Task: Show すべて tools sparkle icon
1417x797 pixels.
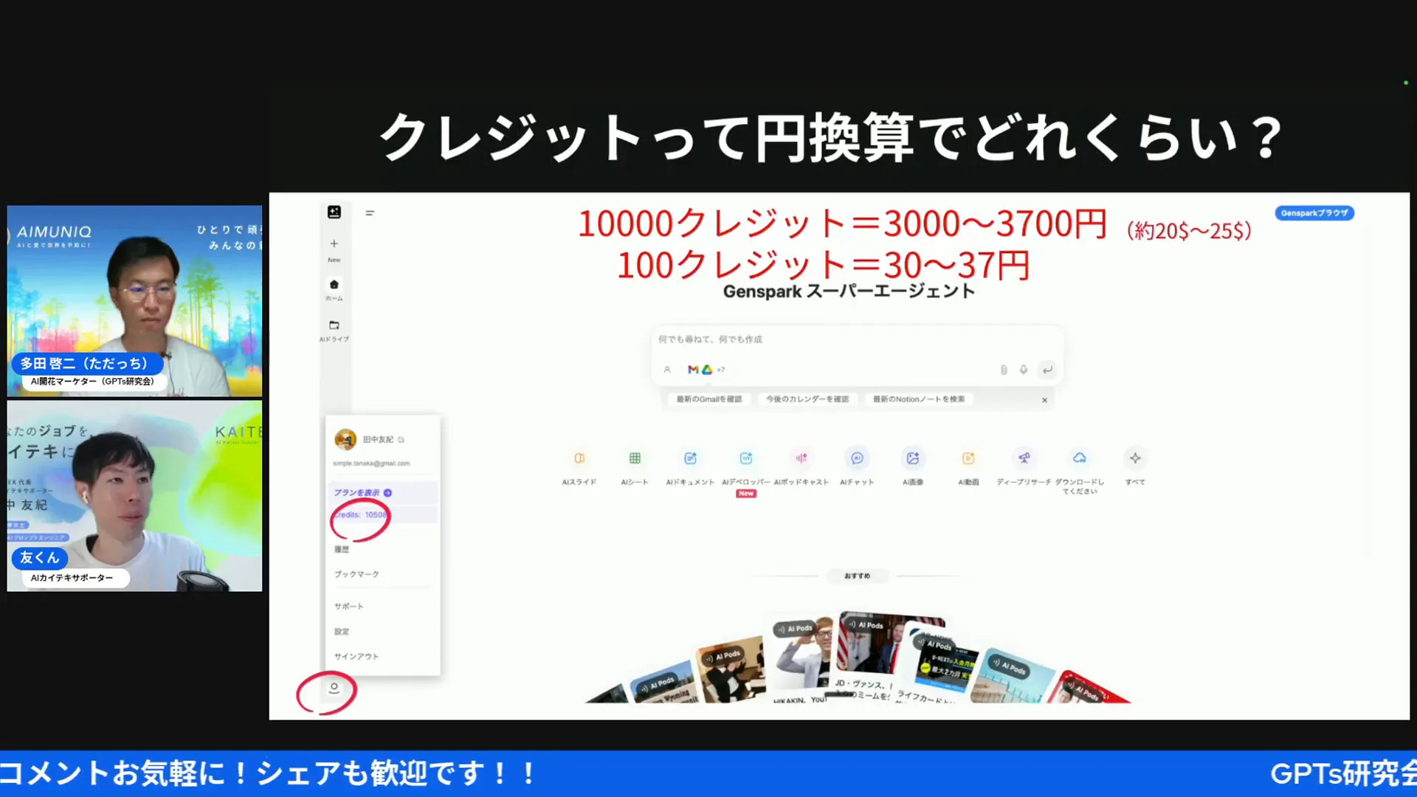Action: 1135,458
